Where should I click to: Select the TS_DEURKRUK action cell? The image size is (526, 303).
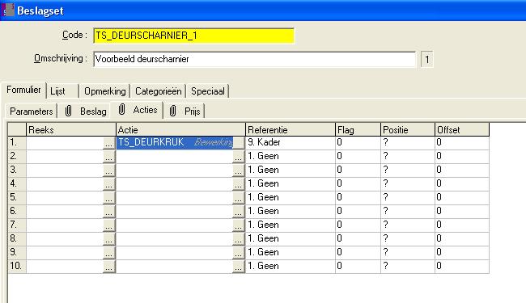(175, 143)
